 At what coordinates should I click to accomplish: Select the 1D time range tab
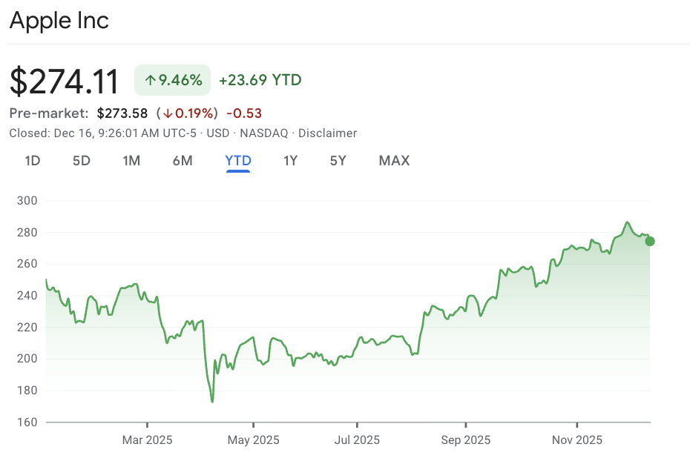(x=33, y=161)
